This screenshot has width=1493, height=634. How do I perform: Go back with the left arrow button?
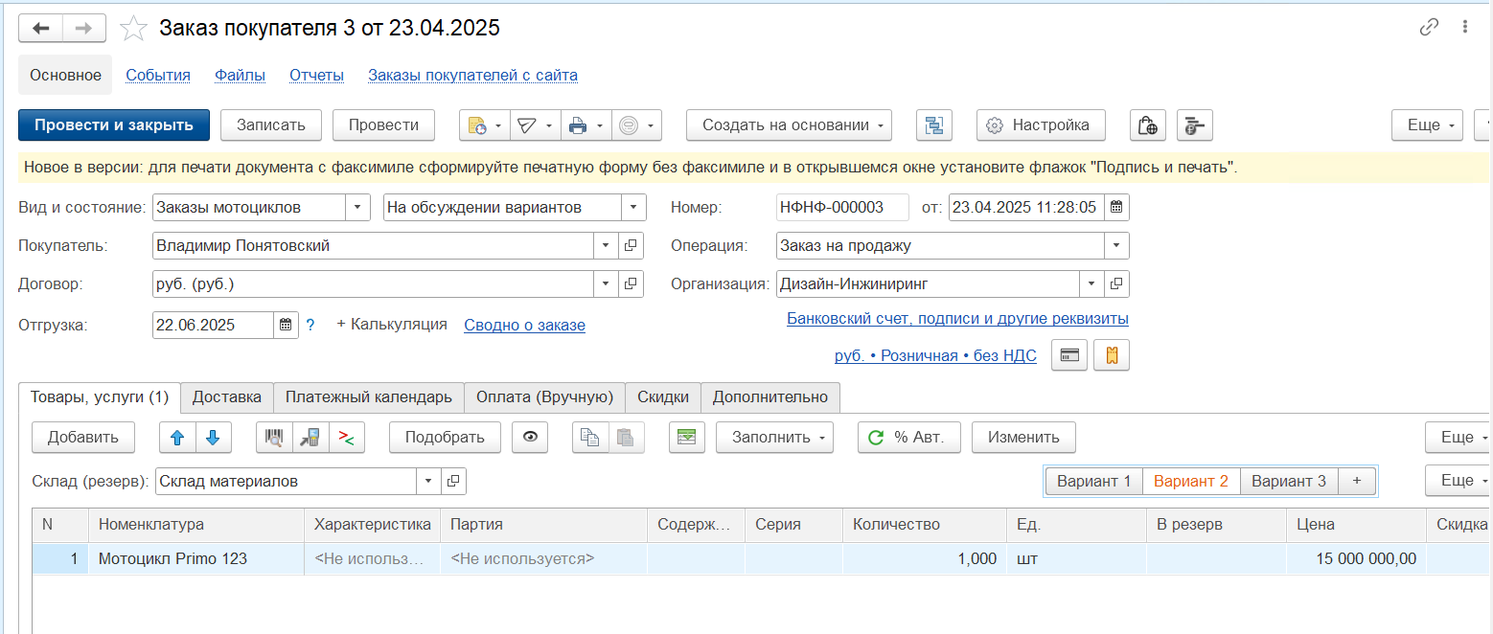tap(41, 28)
